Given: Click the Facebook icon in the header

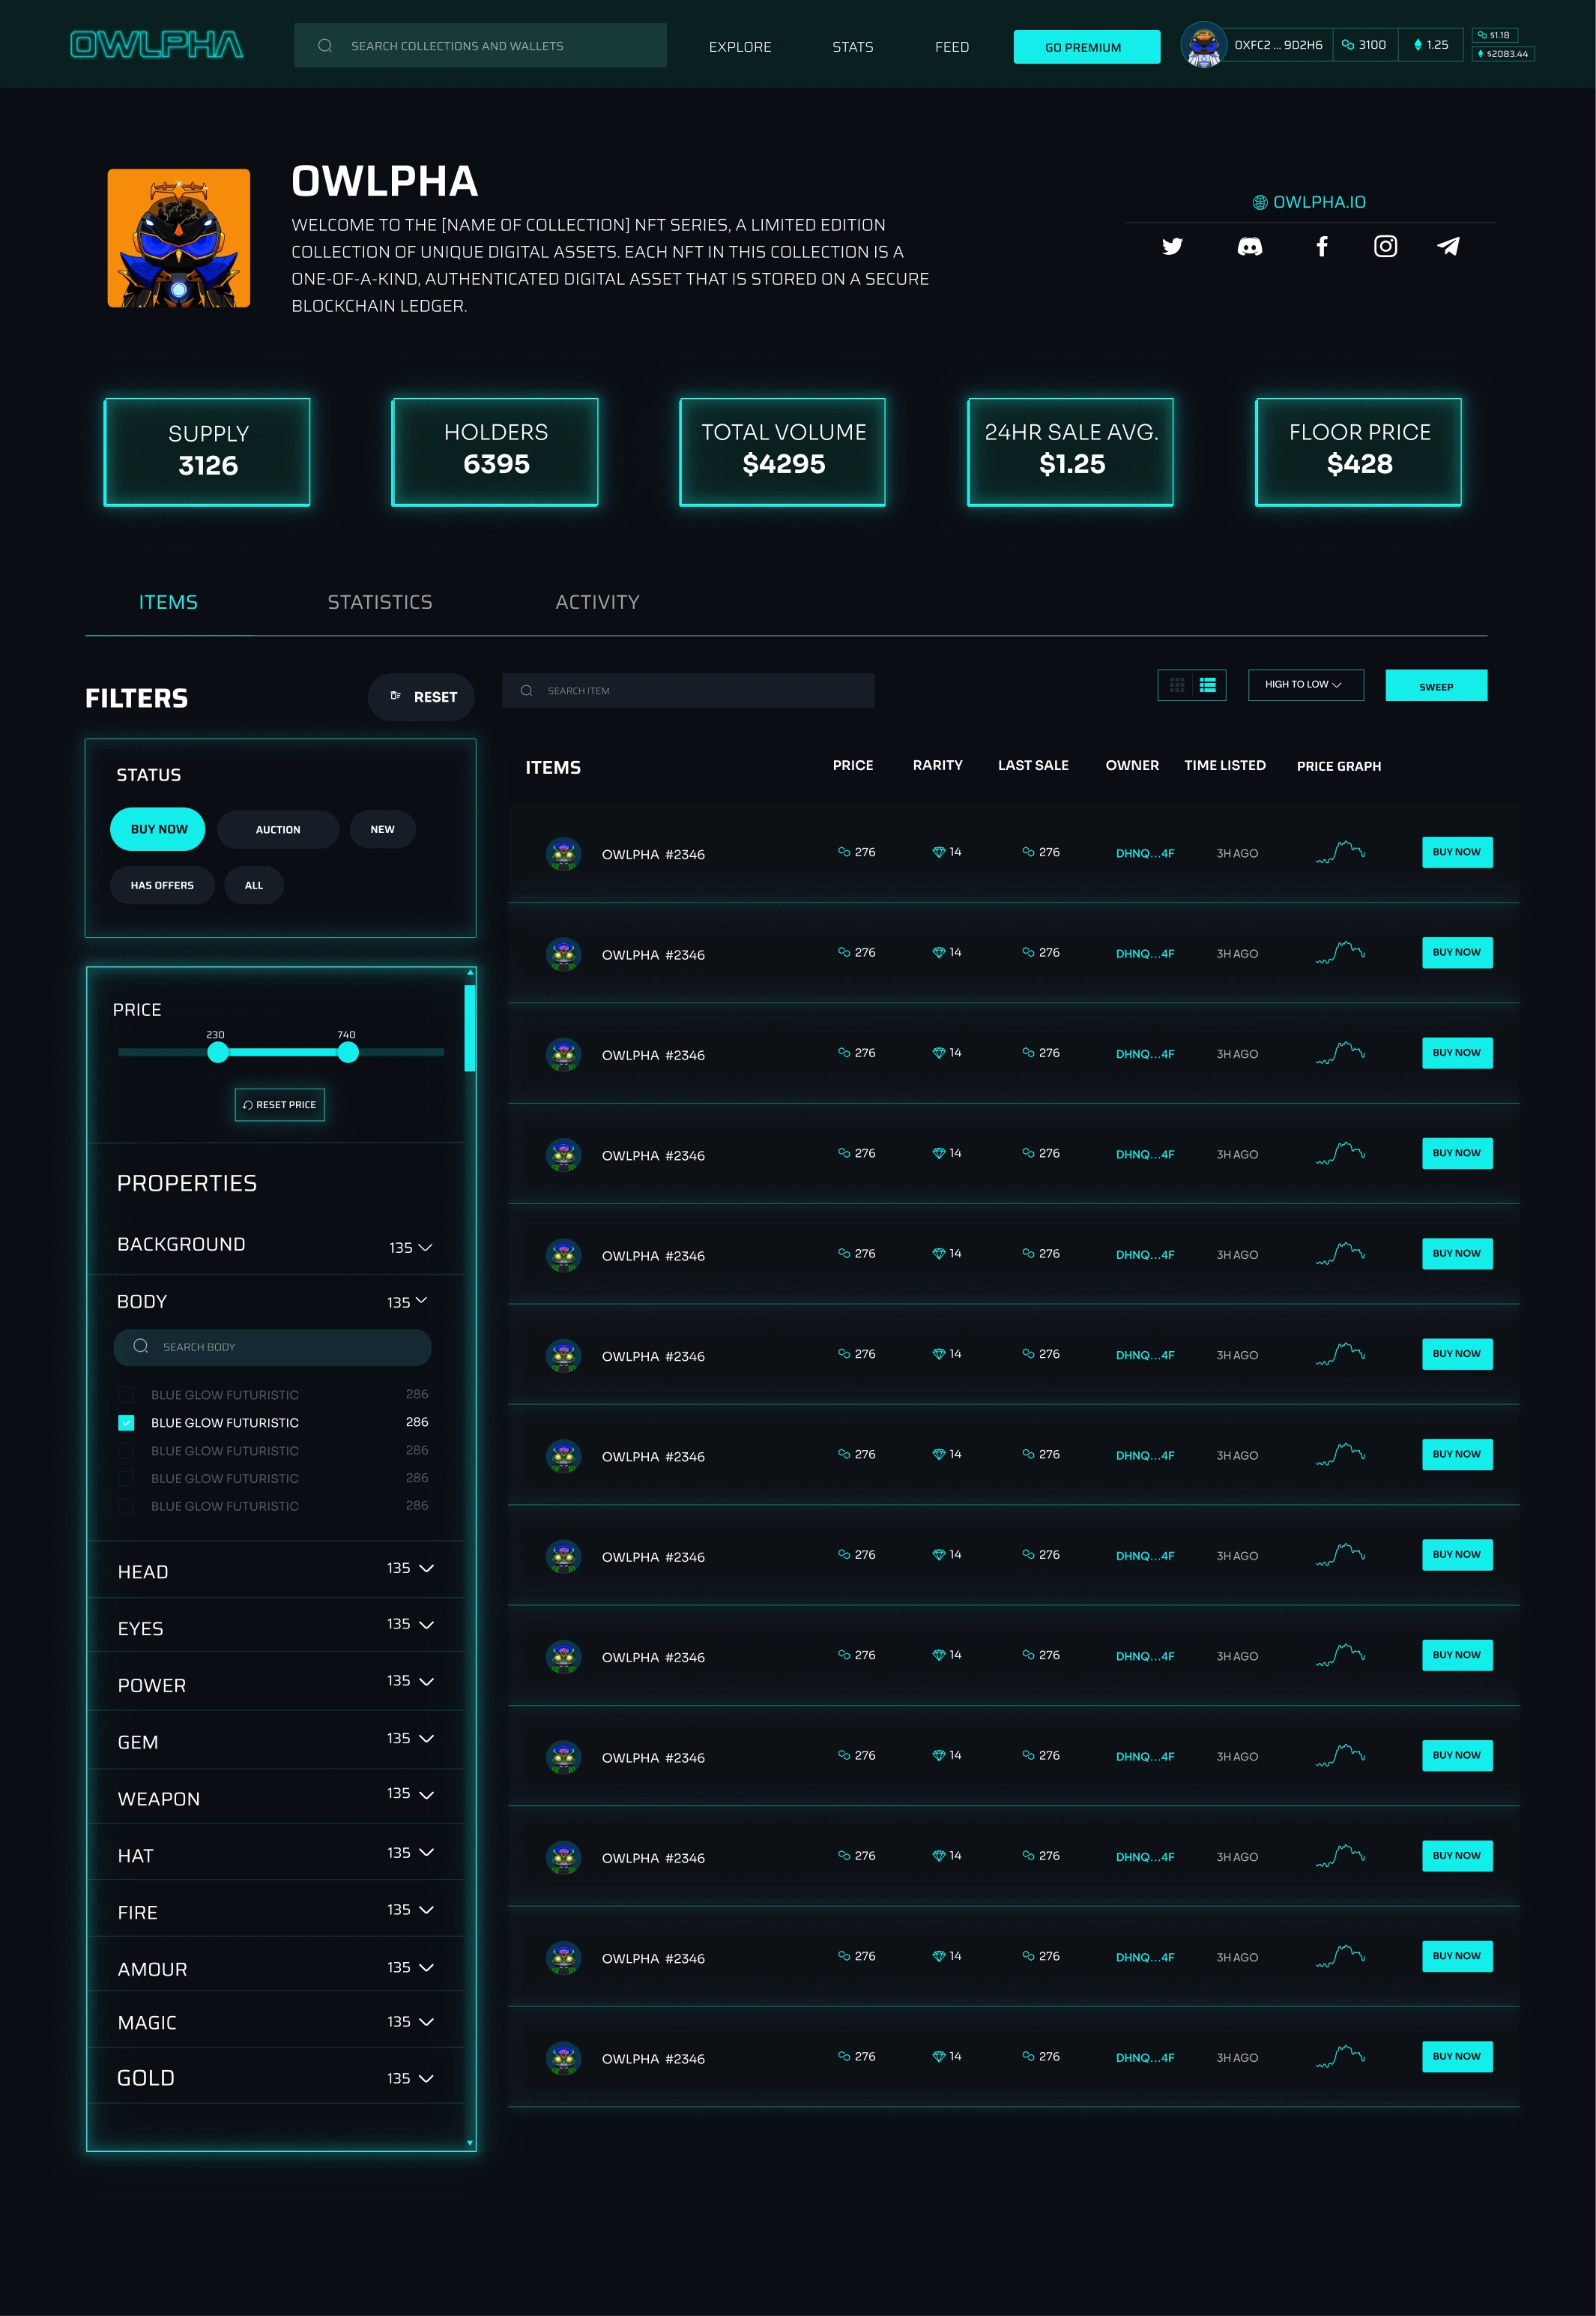Looking at the screenshot, I should pos(1321,246).
